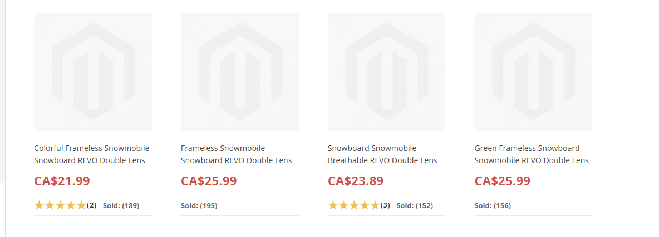Click the star rating with 3 reviews
The height and width of the screenshot is (237, 659).
pos(354,205)
